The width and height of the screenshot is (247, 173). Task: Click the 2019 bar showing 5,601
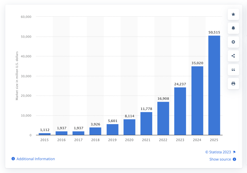(113, 130)
